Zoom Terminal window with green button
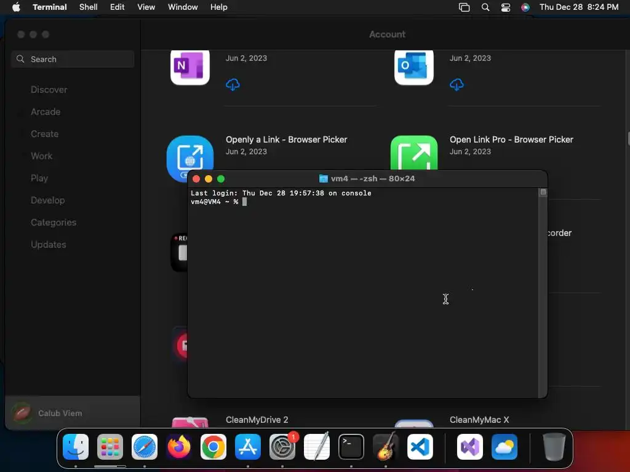This screenshot has height=472, width=630. [221, 179]
